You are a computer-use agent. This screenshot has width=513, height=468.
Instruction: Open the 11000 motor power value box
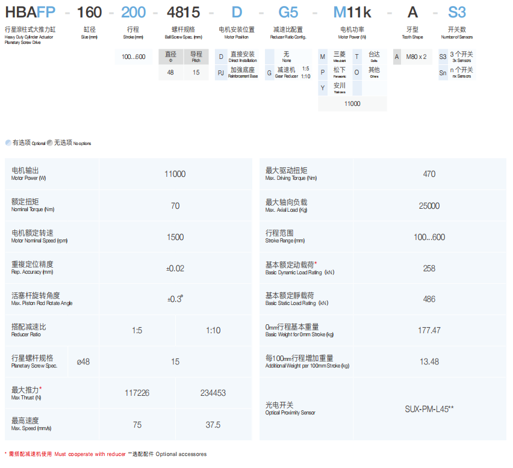point(352,104)
